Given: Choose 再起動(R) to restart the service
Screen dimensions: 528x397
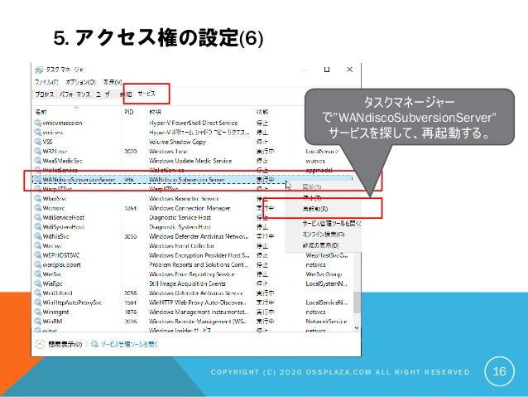Looking at the screenshot, I should pos(315,209).
